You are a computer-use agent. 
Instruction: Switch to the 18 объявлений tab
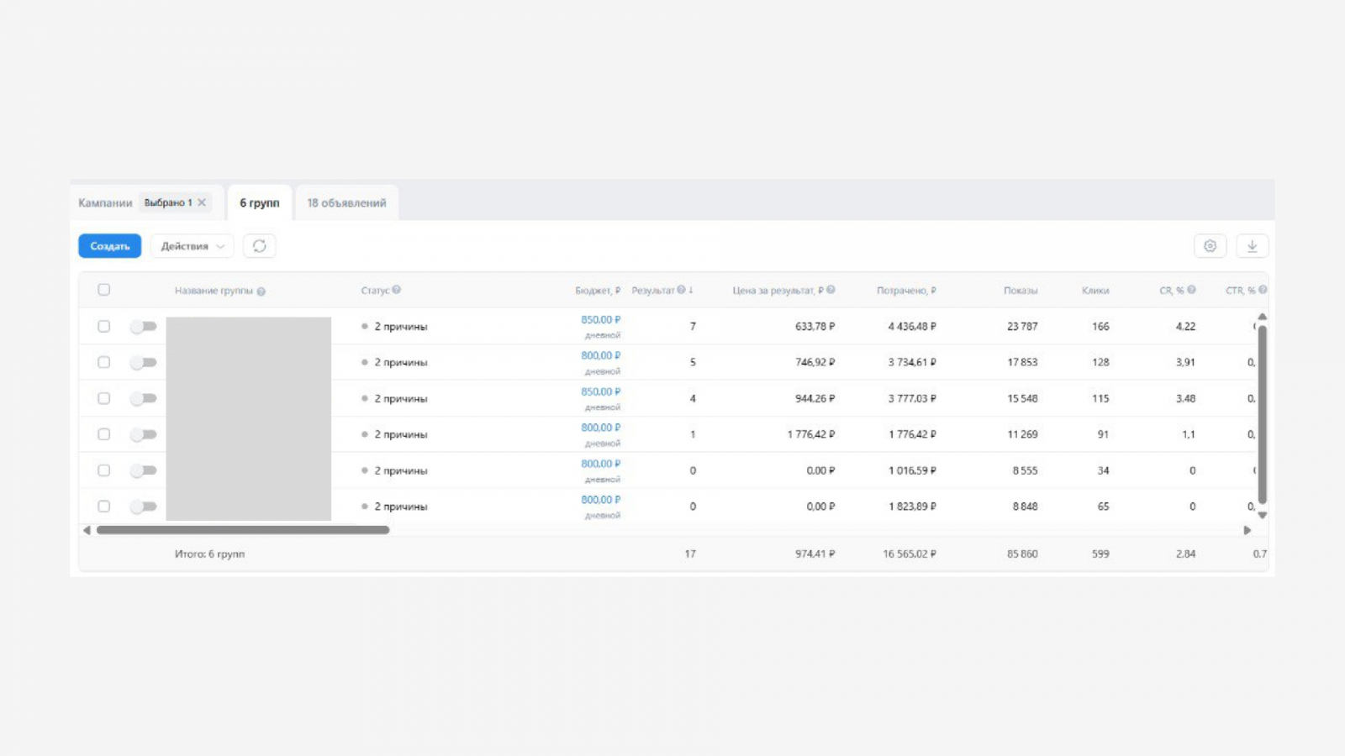[346, 203]
